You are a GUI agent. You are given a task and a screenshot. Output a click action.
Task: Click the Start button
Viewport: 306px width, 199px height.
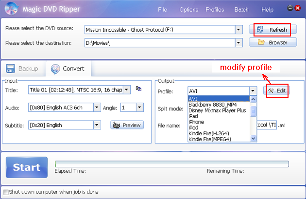tap(27, 167)
